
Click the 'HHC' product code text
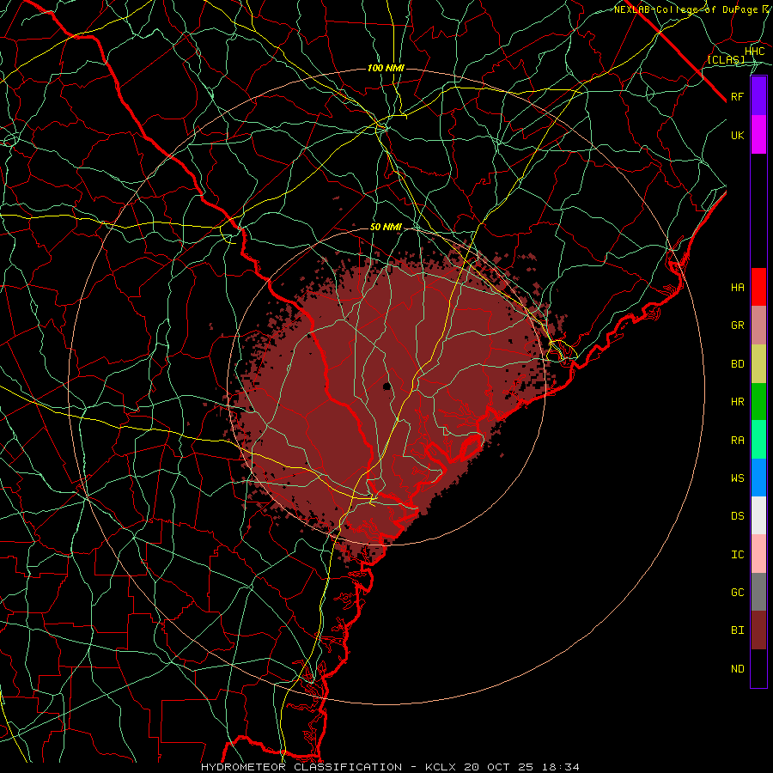755,52
